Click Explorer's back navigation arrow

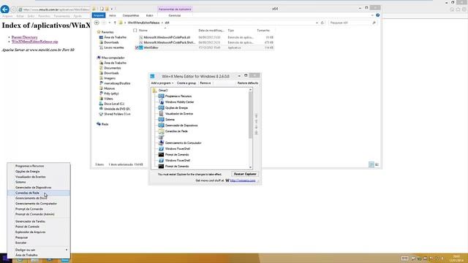click(97, 23)
